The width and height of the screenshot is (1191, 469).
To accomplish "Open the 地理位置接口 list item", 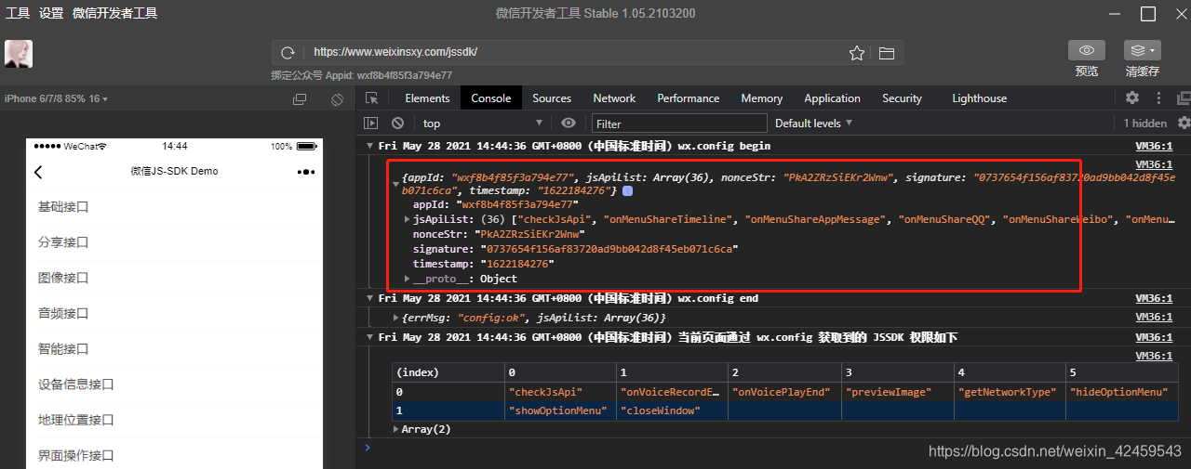I will [x=174, y=420].
